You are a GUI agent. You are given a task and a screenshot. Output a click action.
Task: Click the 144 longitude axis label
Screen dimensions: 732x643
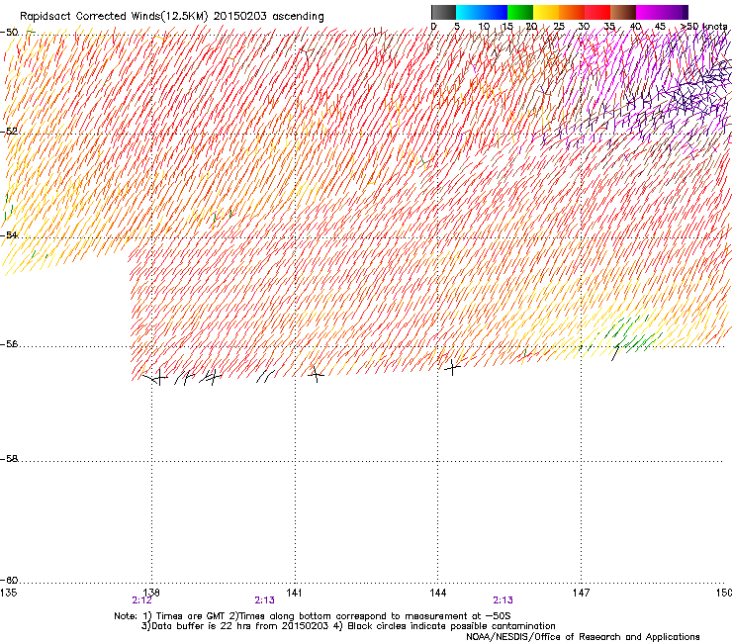pyautogui.click(x=437, y=593)
